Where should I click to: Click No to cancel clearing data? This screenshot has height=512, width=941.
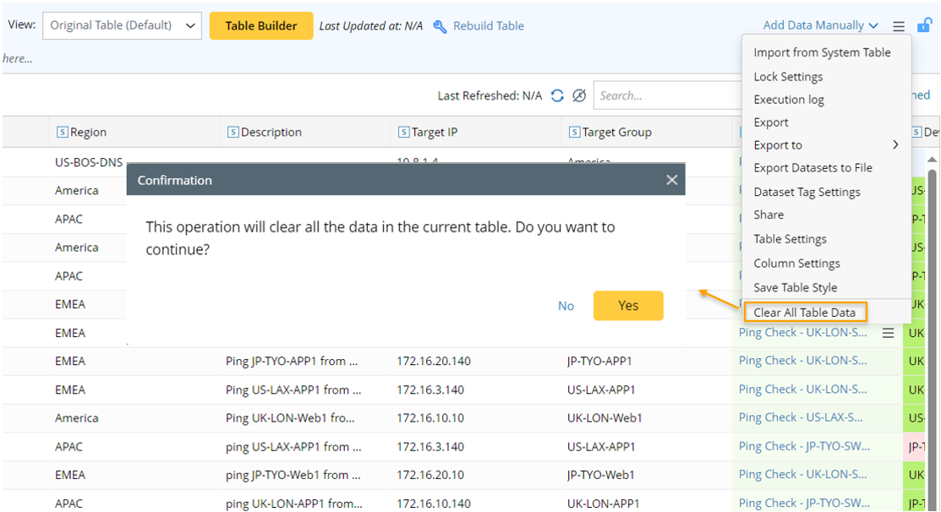[x=566, y=306]
